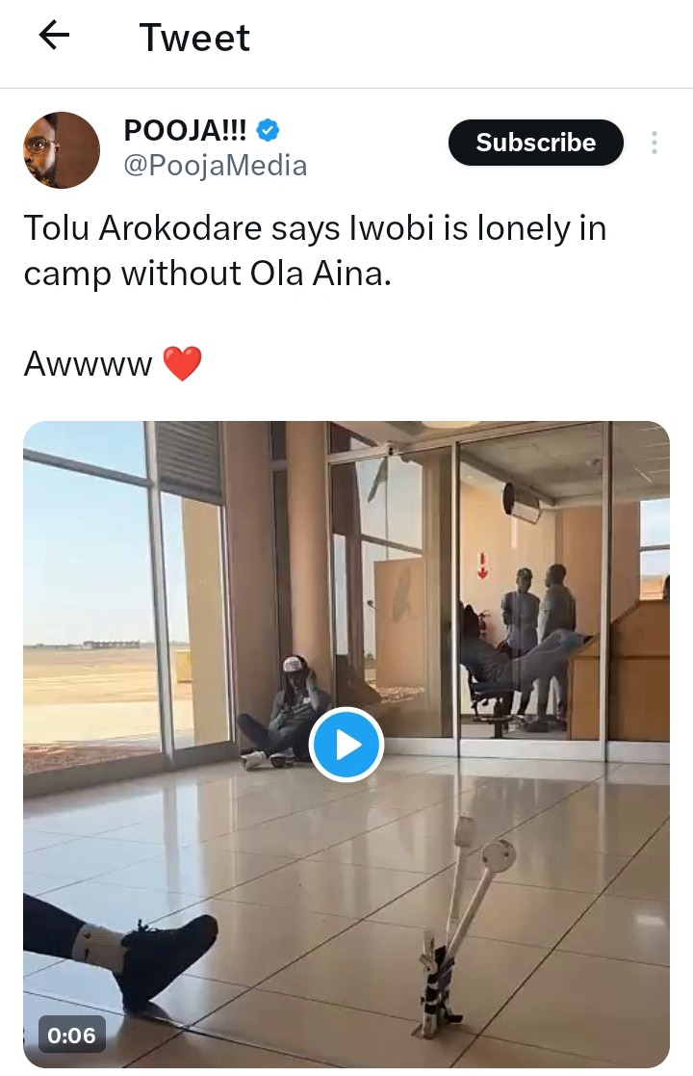Viewport: 693px width, 1076px height.
Task: Subscribe to POOJA!!!
Action: [535, 142]
